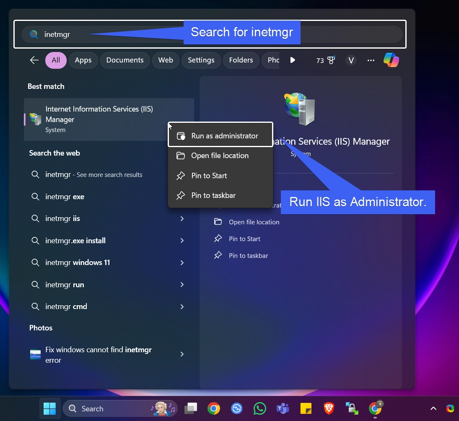
Task: Open the 'Fix windows cannot find inetmgr error' photo result
Action: (x=108, y=355)
